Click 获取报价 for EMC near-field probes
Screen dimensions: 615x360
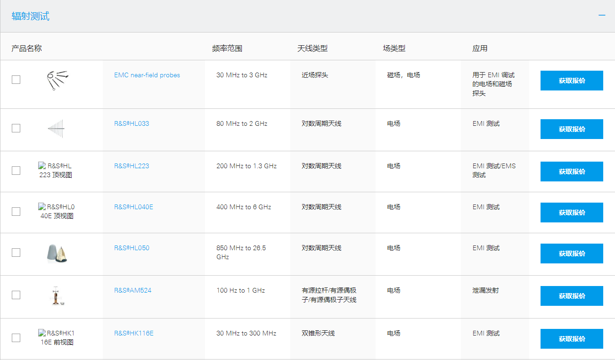[571, 81]
